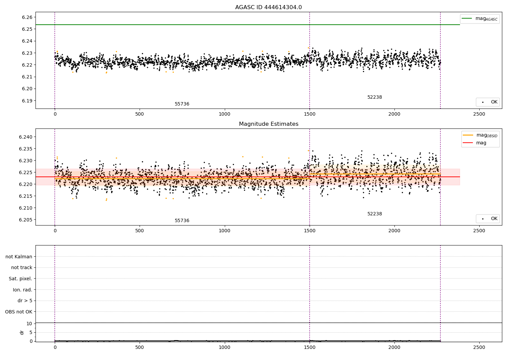Click the red line sample beside 'mag' legend label

coord(468,143)
